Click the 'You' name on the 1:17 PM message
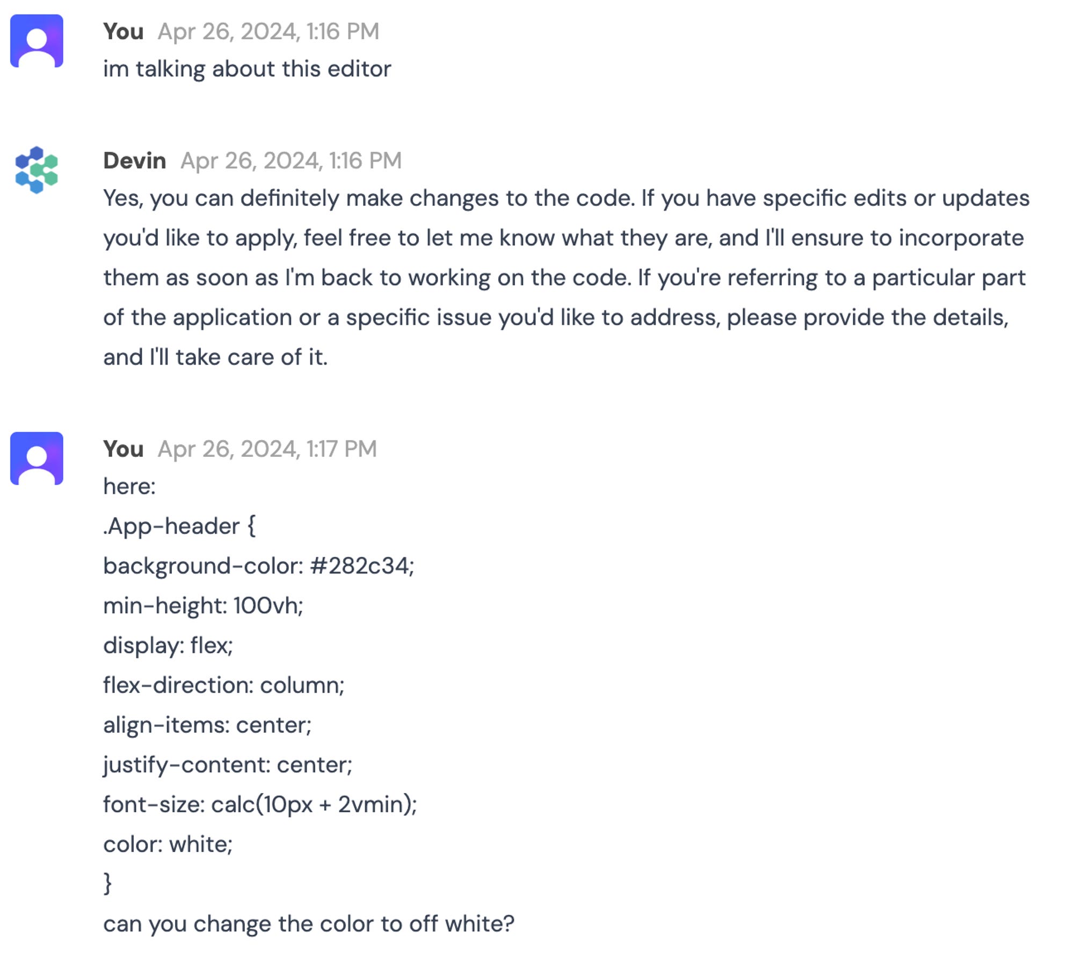Screen dimensions: 1074x961 point(124,449)
